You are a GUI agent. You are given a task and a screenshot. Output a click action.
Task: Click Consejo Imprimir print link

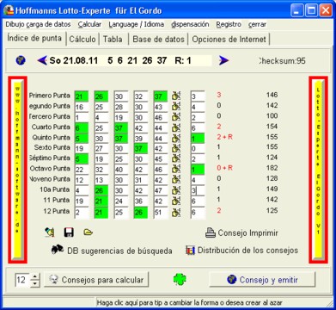pyautogui.click(x=241, y=232)
